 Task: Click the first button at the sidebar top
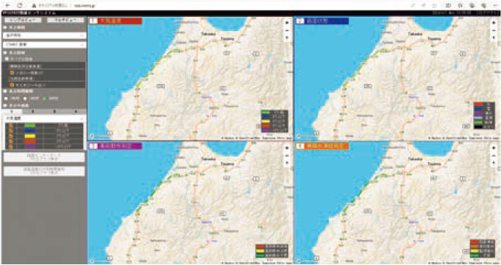tap(23, 20)
